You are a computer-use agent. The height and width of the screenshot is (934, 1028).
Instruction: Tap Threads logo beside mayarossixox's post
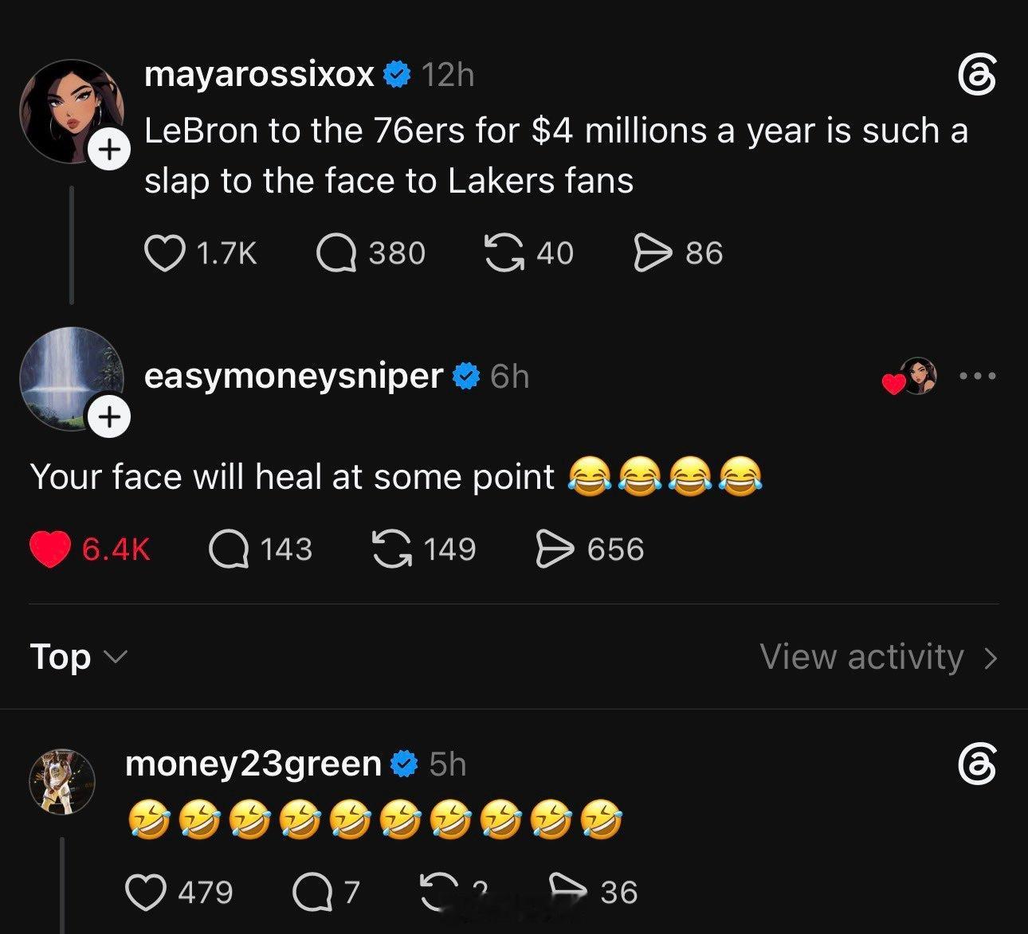tap(976, 76)
